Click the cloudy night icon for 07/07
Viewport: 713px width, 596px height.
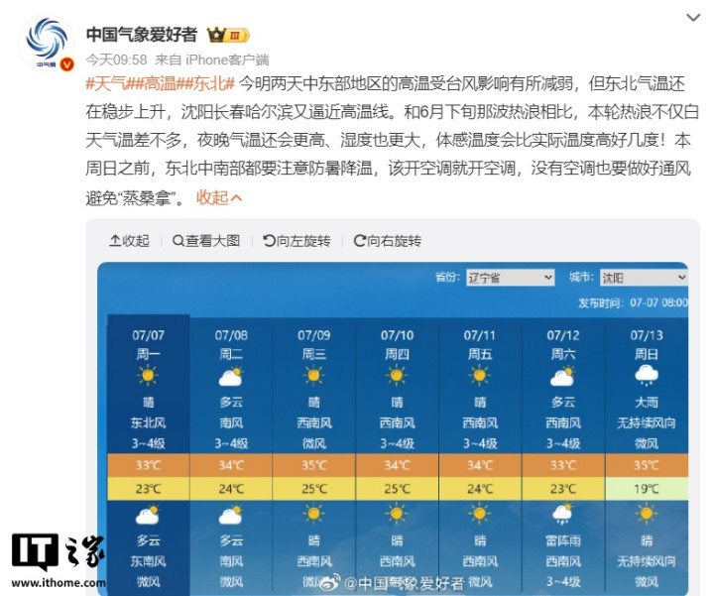148,515
